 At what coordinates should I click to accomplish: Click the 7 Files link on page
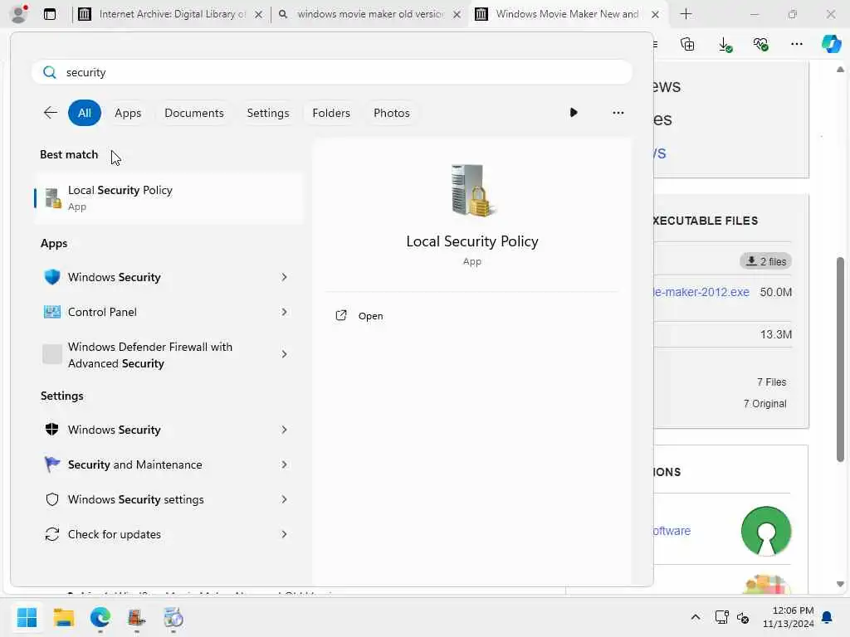point(771,382)
